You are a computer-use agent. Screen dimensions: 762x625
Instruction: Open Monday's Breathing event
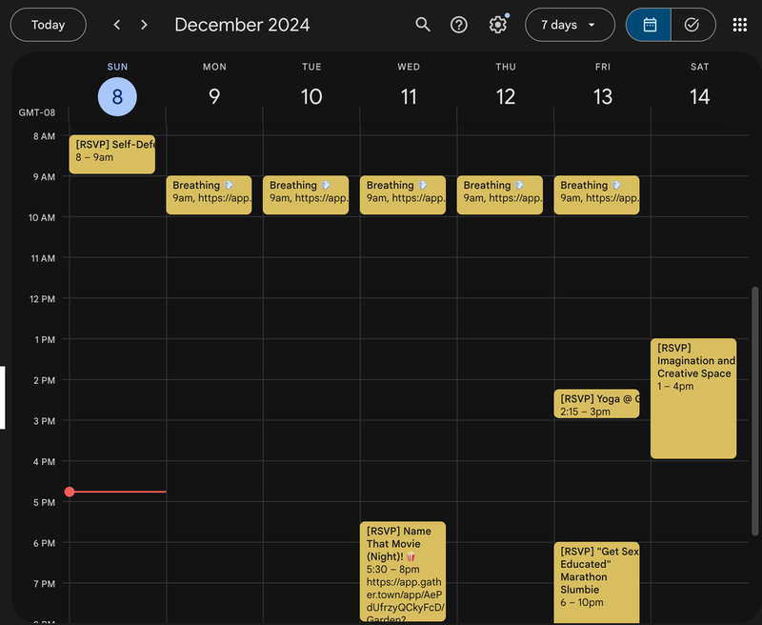[209, 194]
